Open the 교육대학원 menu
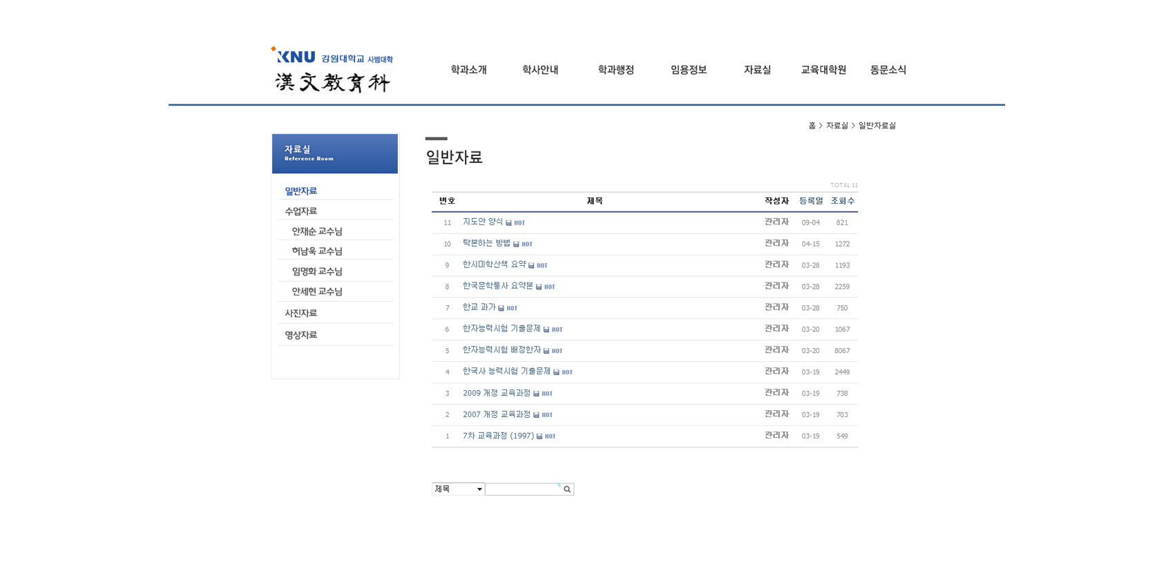This screenshot has height=587, width=1175. tap(823, 70)
